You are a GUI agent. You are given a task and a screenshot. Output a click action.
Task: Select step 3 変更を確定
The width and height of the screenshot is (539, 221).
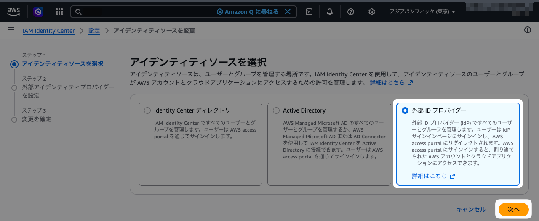[37, 119]
